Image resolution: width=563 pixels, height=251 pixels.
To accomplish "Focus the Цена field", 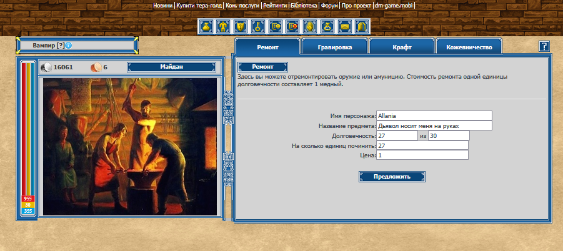I will pyautogui.click(x=422, y=155).
